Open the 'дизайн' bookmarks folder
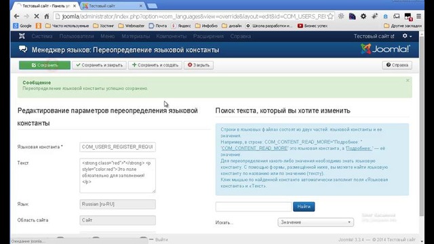The width and height of the screenshot is (434, 244). point(232,26)
